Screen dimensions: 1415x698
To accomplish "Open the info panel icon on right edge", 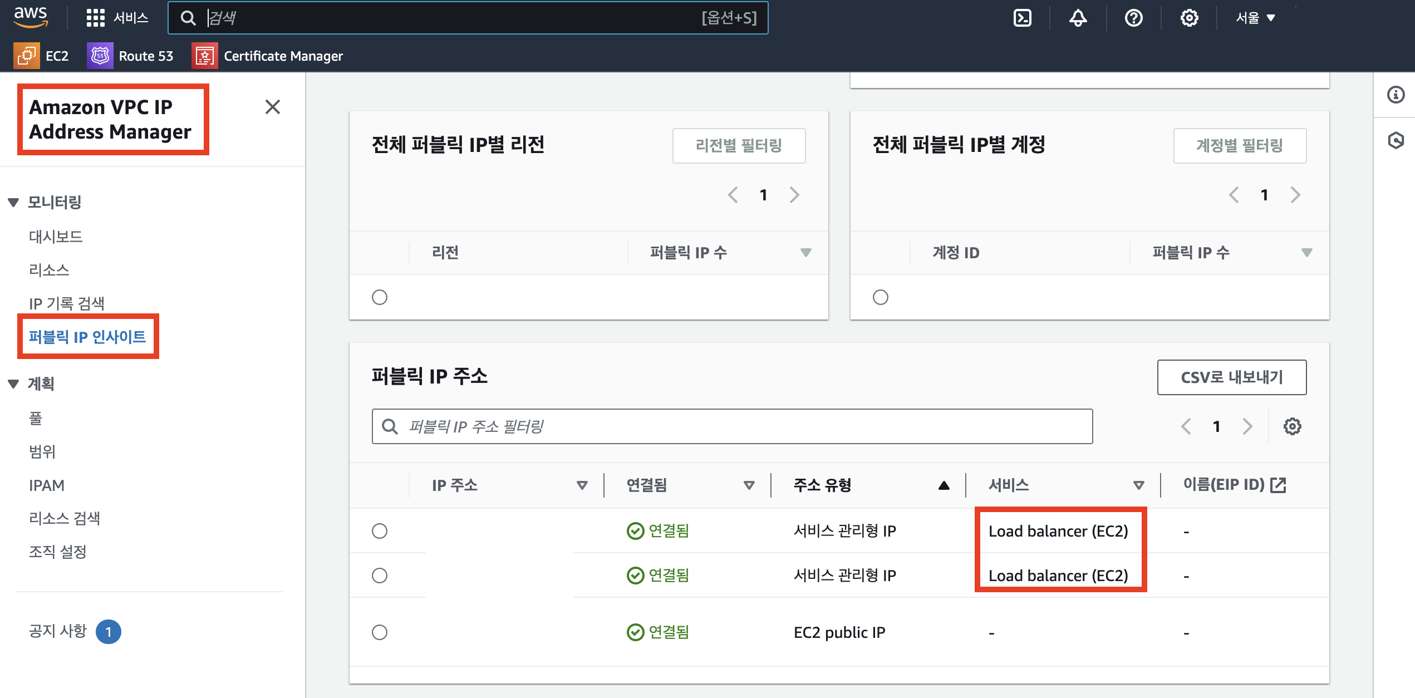I will pos(1396,95).
